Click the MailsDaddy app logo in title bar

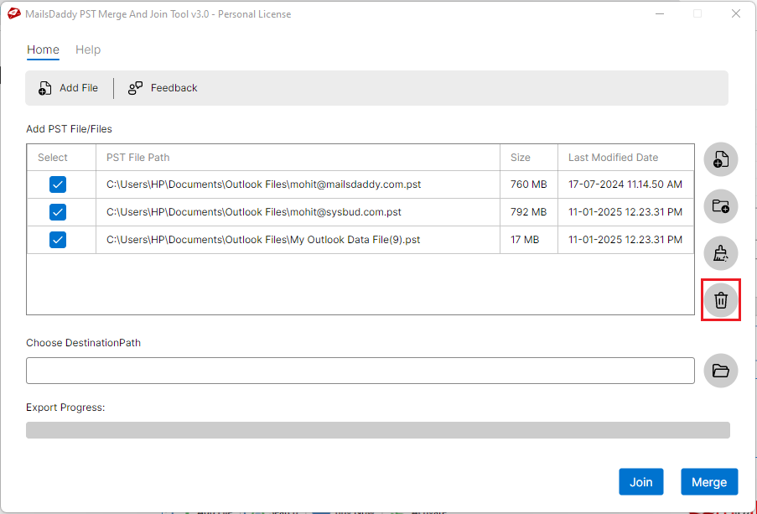13,13
